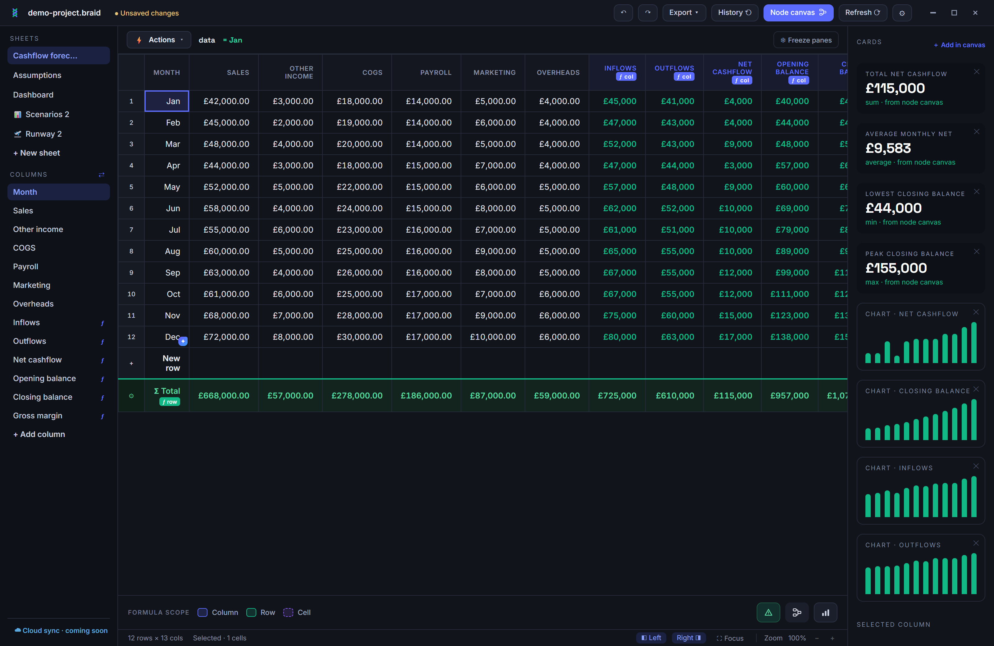This screenshot has width=994, height=646.
Task: Click the bar chart icon button at bottom
Action: 825,612
